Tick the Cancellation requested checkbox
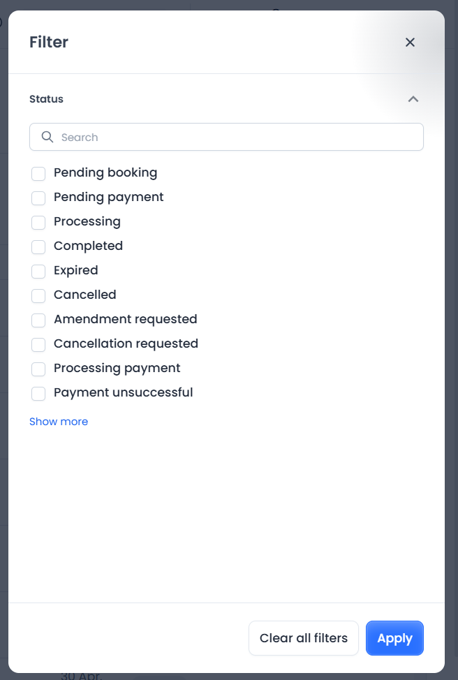 (x=38, y=344)
